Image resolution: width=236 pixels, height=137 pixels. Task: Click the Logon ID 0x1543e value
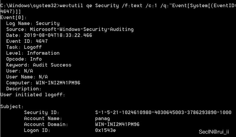point(105,130)
